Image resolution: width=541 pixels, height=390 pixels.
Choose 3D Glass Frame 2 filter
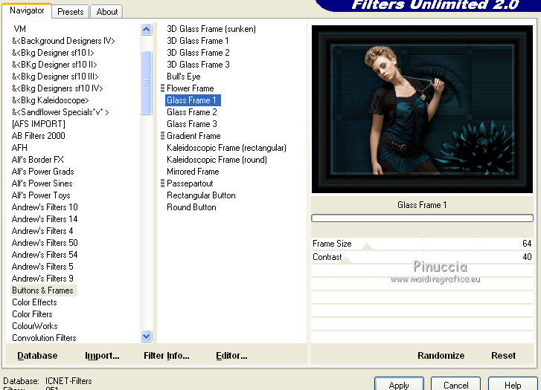pyautogui.click(x=198, y=53)
